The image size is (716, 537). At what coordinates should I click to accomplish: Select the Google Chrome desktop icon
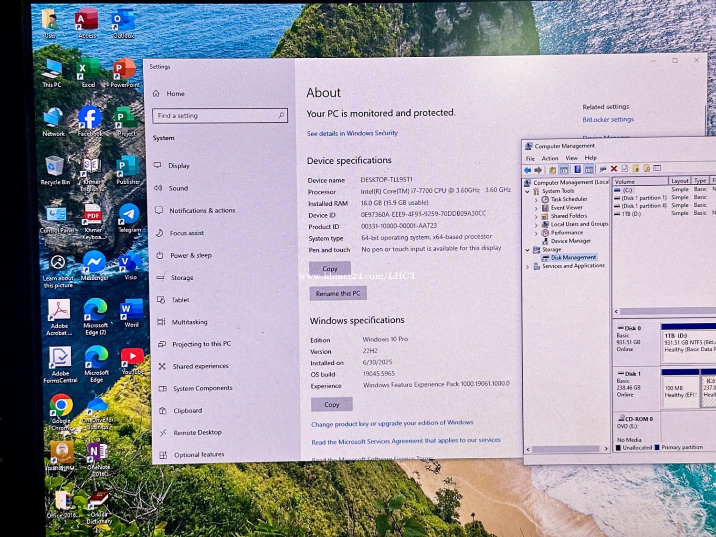click(61, 411)
